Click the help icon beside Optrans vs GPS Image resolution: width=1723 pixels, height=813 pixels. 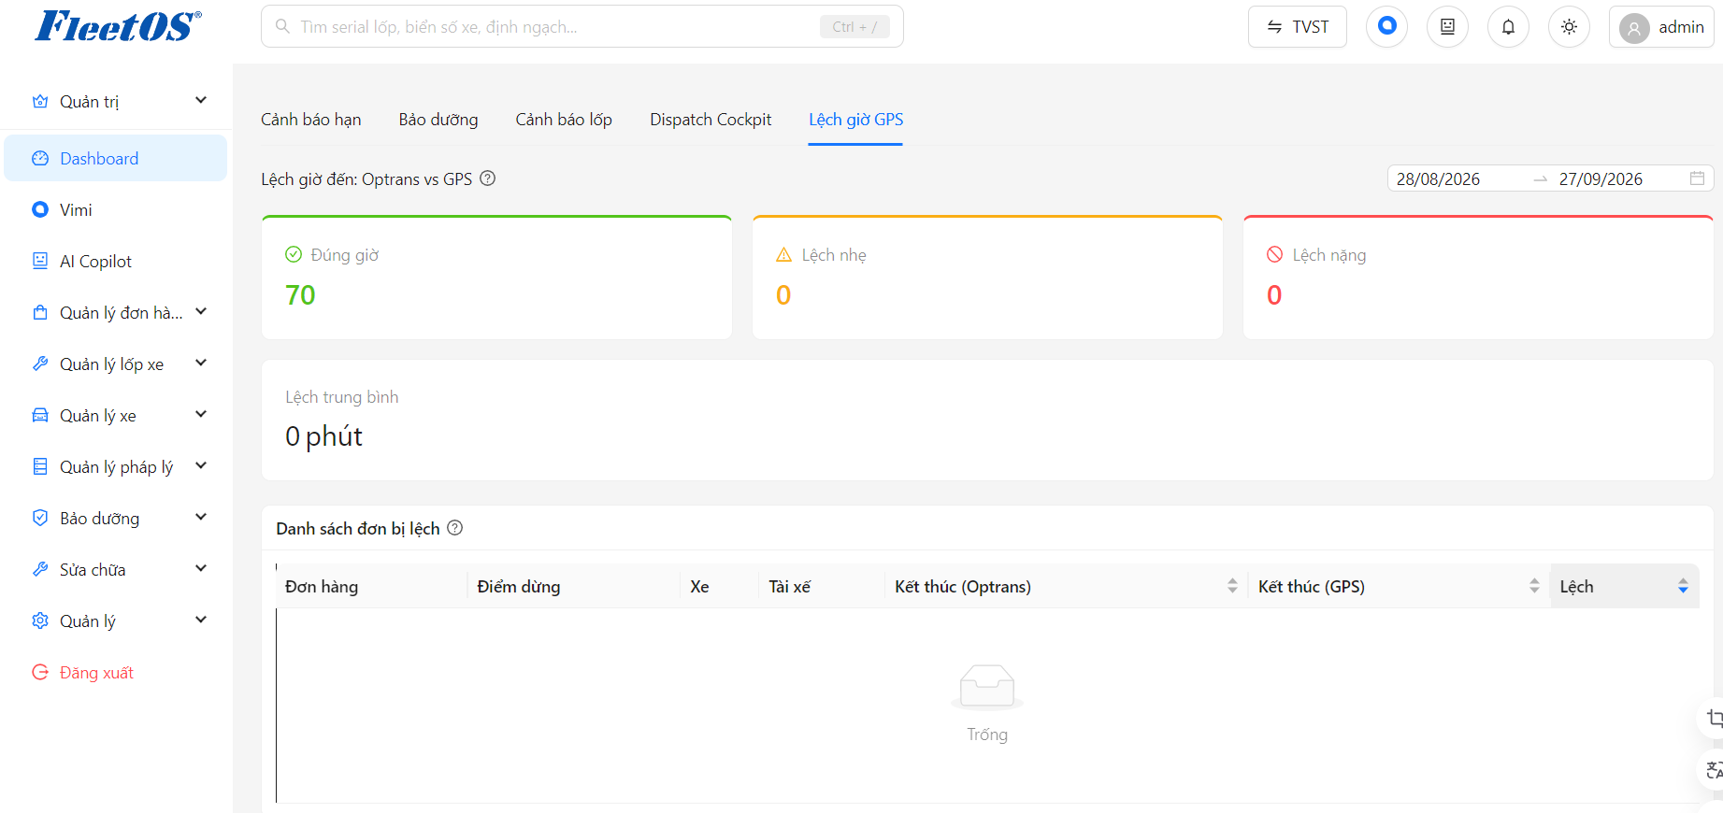click(488, 178)
